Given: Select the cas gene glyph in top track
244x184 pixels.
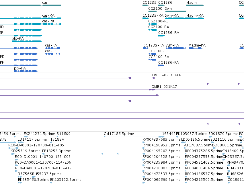Looking at the screenshot, I should coord(52,5).
